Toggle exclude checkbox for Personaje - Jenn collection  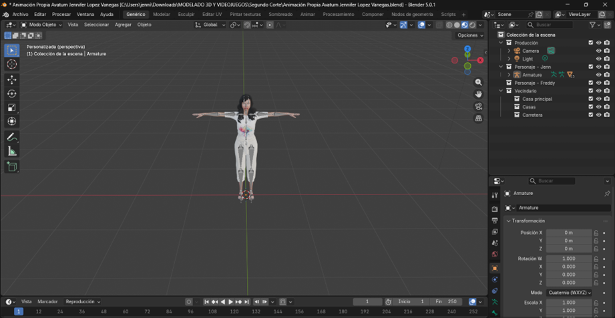click(x=591, y=67)
